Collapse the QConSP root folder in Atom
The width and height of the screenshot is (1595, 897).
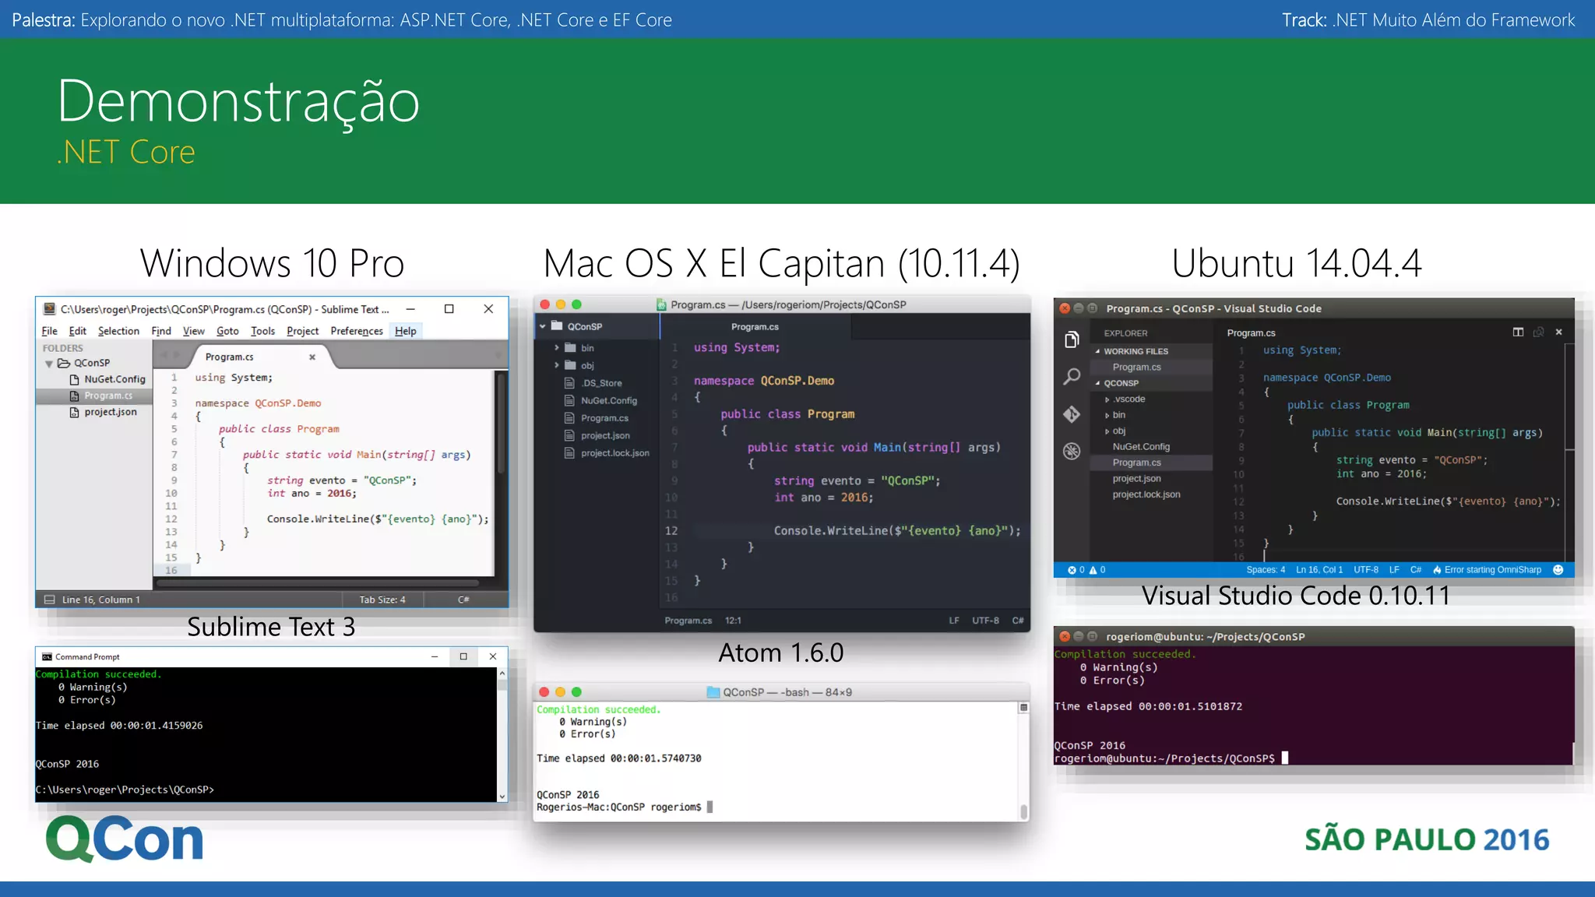(543, 326)
